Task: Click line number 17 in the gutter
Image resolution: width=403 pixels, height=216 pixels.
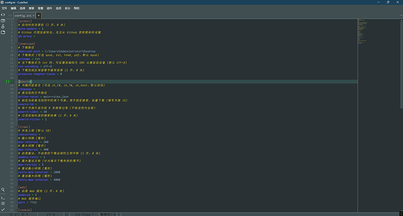Action: [x=12, y=81]
